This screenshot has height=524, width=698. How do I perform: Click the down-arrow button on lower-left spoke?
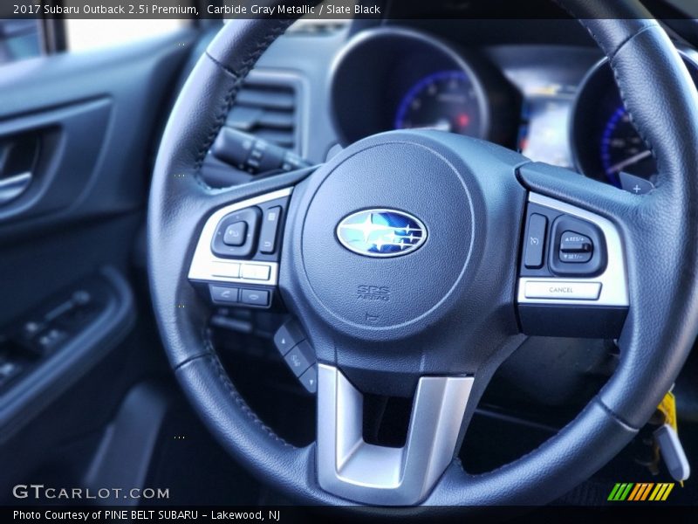(309, 379)
